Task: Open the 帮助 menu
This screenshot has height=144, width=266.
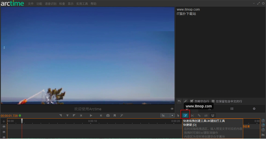Action: [93, 4]
